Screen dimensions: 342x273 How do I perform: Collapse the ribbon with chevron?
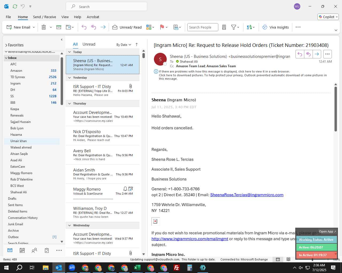336,30
